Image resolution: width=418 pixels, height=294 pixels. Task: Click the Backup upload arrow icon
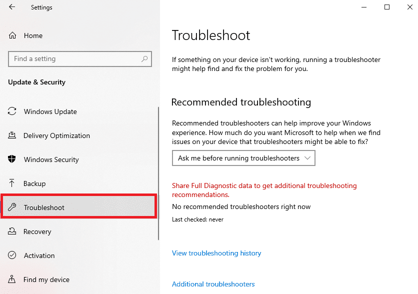coord(12,183)
